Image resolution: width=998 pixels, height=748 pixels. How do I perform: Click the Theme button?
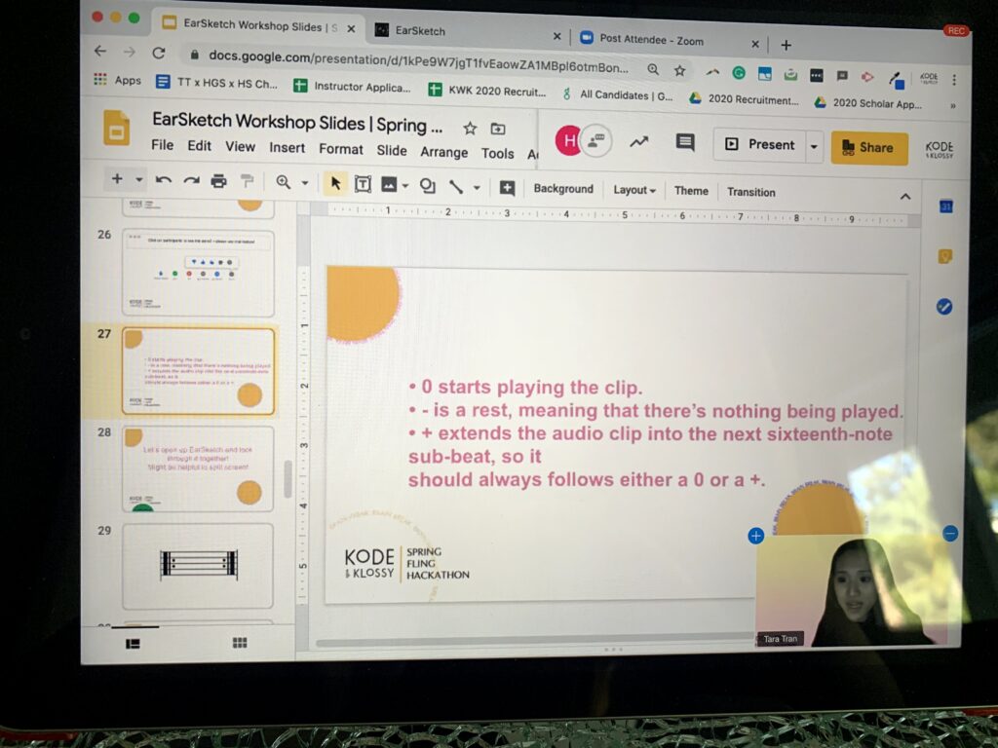coord(691,191)
